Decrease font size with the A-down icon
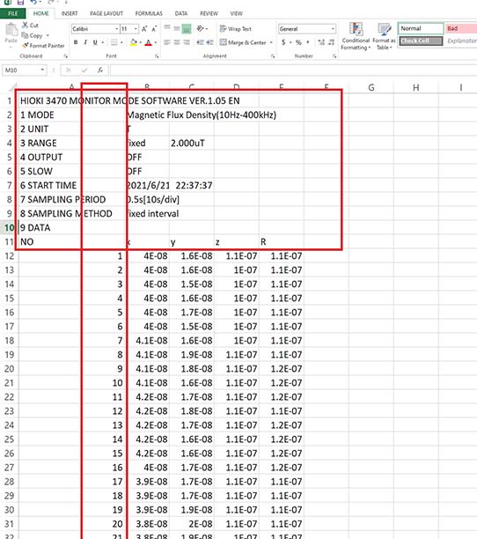 [154, 29]
